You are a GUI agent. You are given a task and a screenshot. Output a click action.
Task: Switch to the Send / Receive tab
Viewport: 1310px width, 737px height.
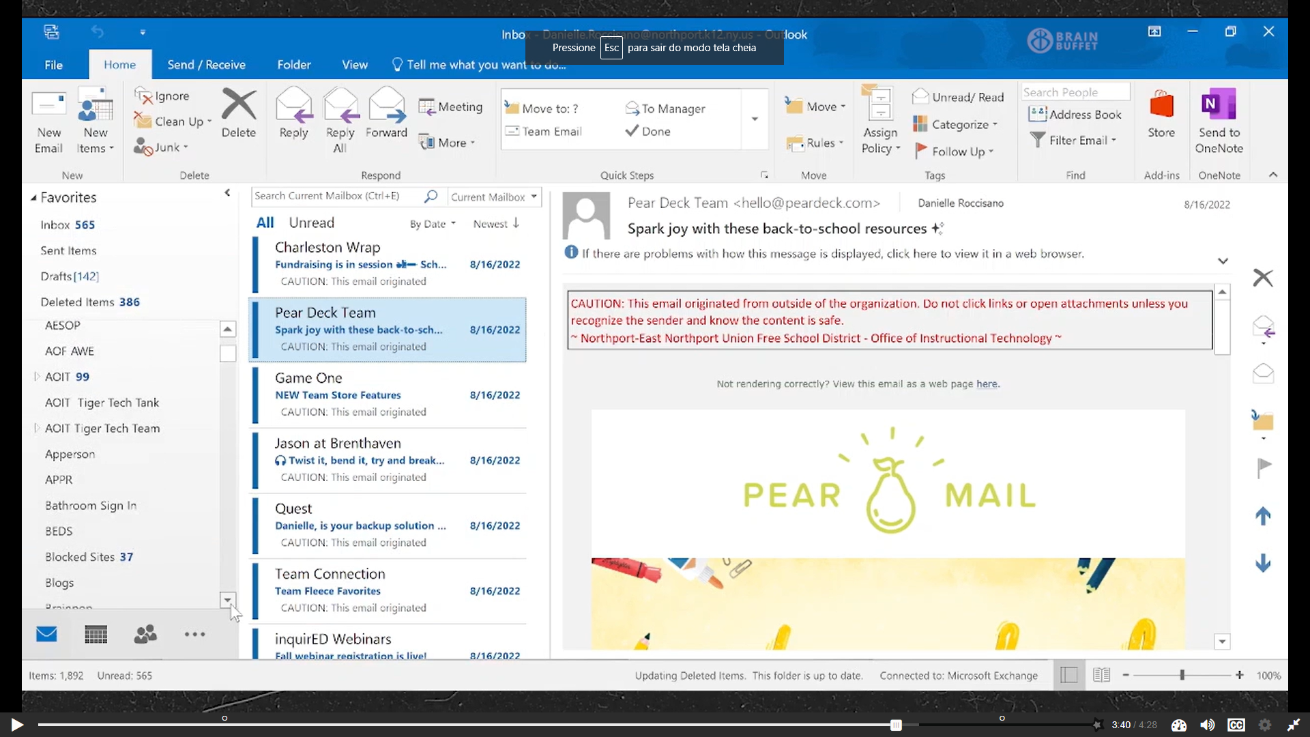click(206, 65)
